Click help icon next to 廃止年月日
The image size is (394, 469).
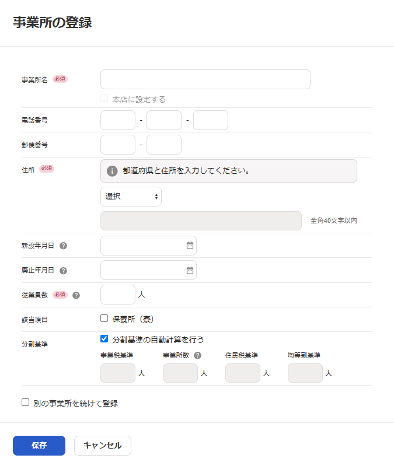point(64,271)
